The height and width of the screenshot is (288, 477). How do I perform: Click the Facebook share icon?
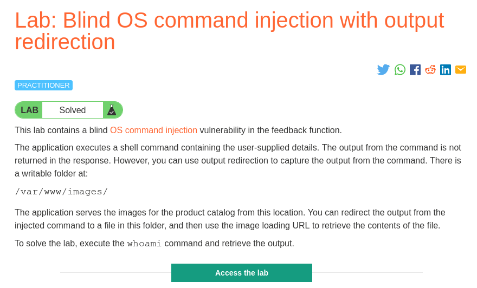pyautogui.click(x=415, y=70)
